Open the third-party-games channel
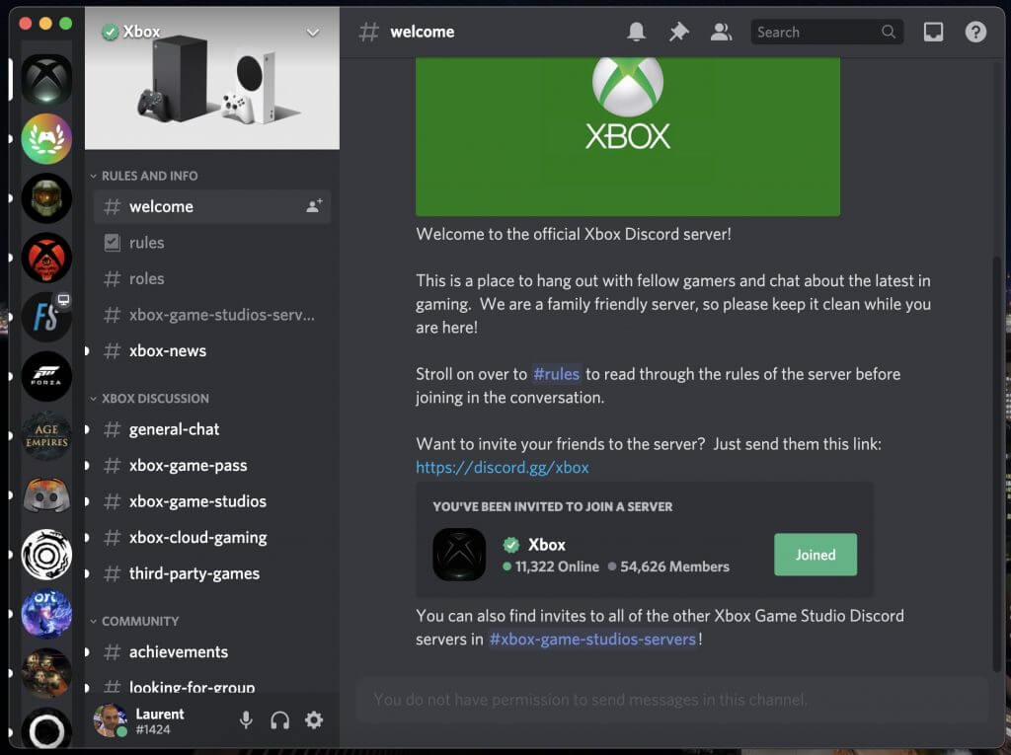The image size is (1011, 755). point(212,573)
